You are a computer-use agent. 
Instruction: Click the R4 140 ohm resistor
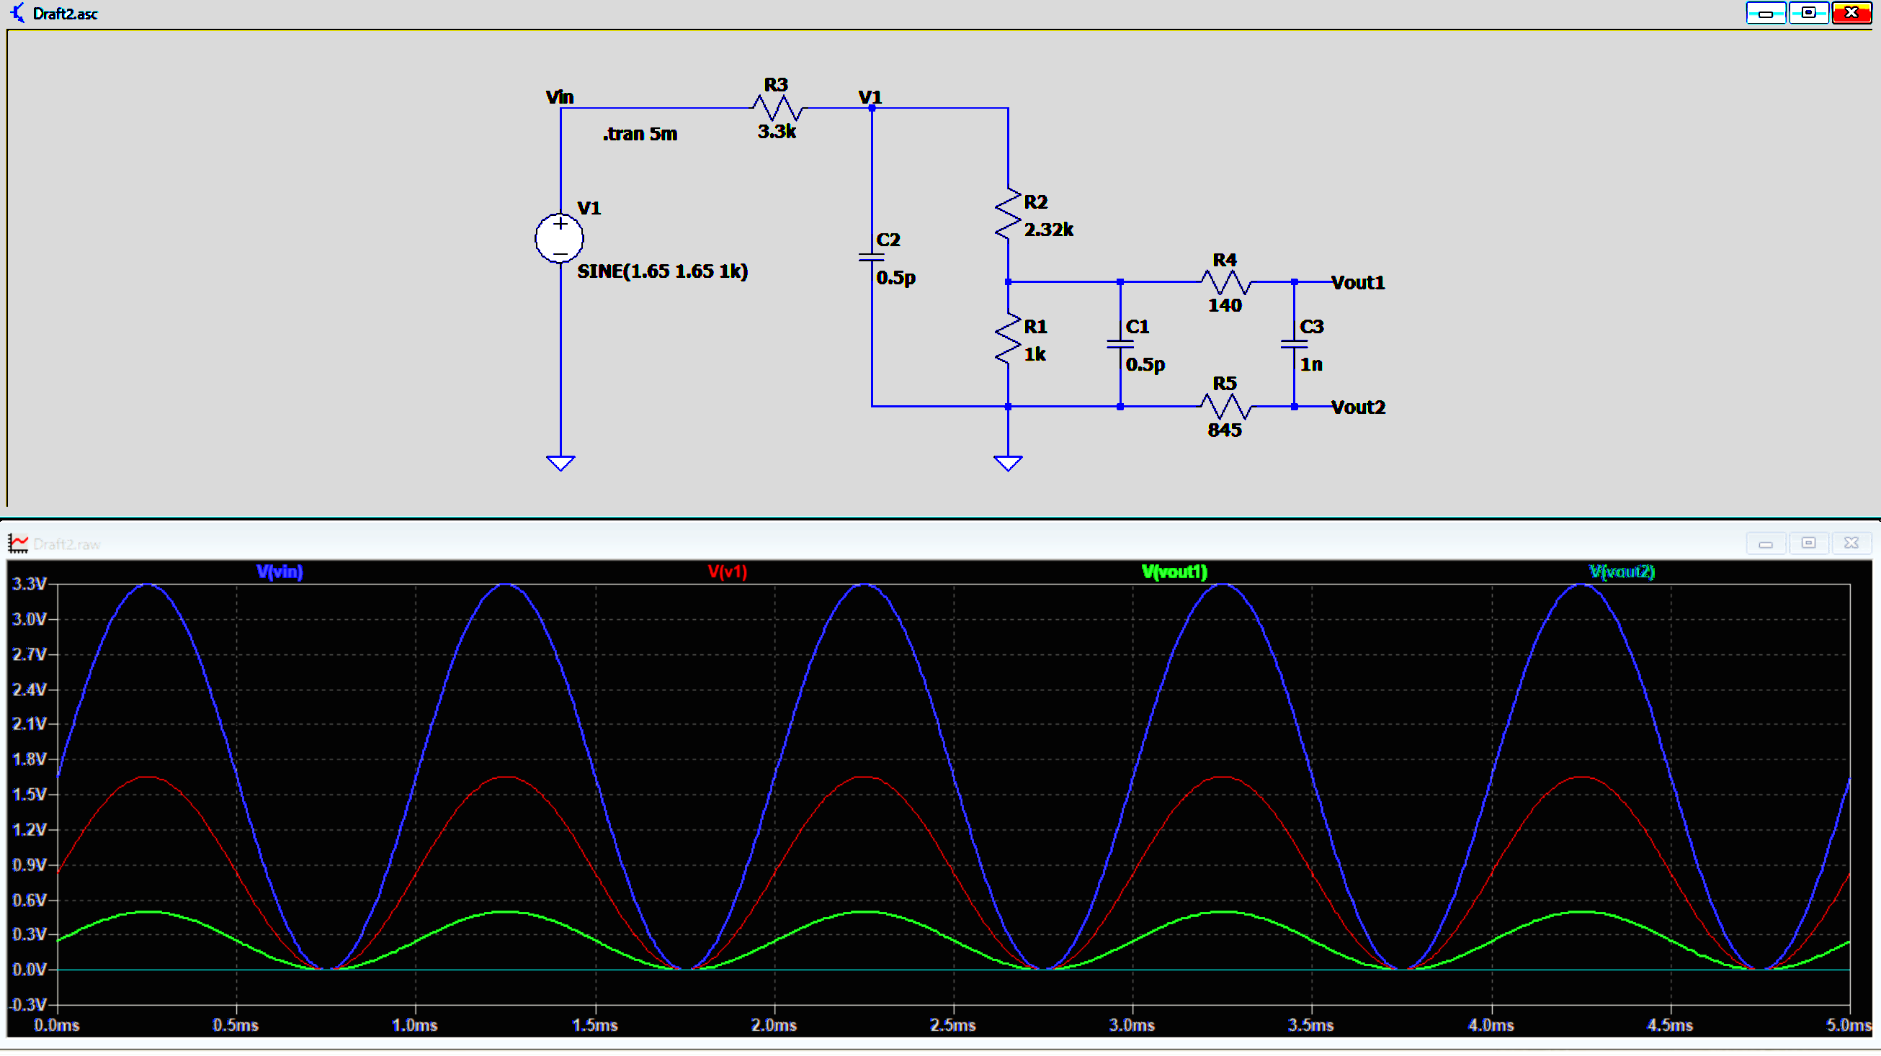coord(1225,281)
